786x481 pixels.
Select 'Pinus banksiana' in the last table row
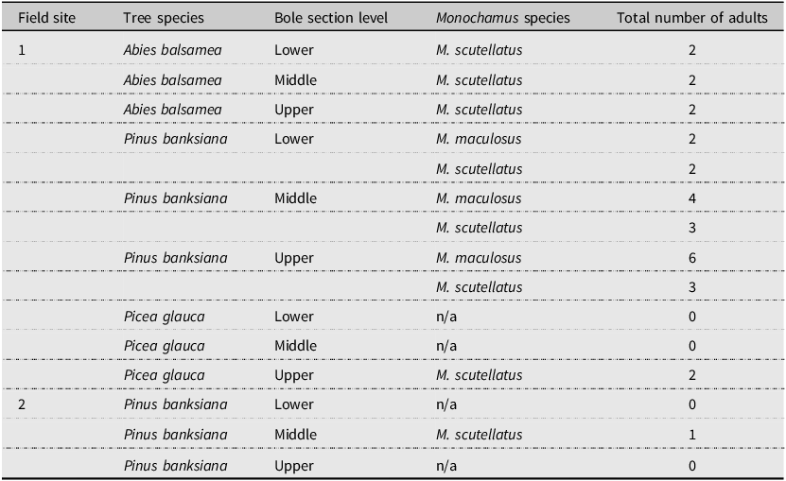175,465
